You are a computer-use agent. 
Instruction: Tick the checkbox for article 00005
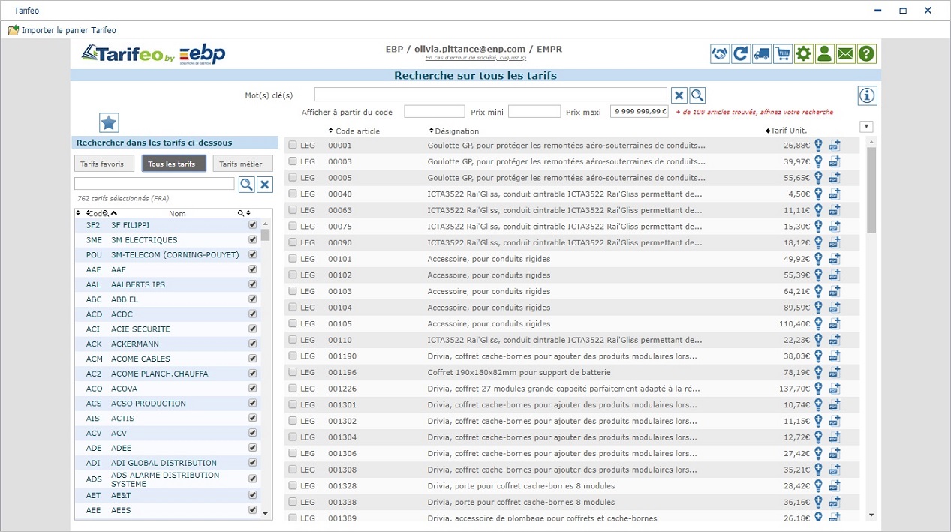tap(293, 178)
